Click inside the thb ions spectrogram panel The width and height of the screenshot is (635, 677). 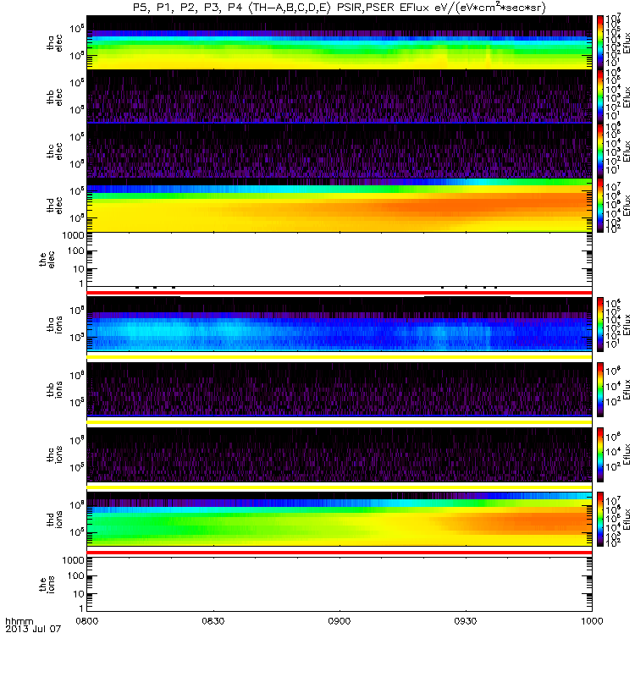[x=340, y=389]
